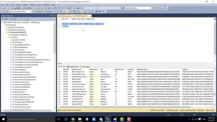217x122 pixels.
Task: Open the Connect dropdown in Object Explorer
Action: pyautogui.click(x=6, y=19)
